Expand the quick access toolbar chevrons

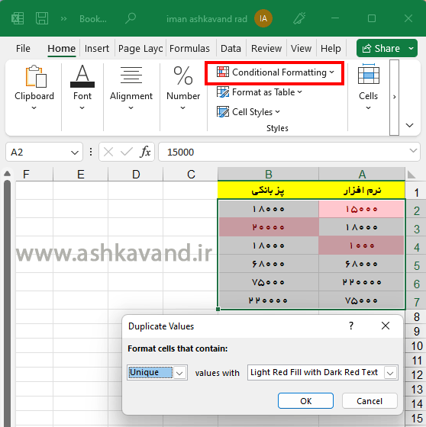click(63, 18)
